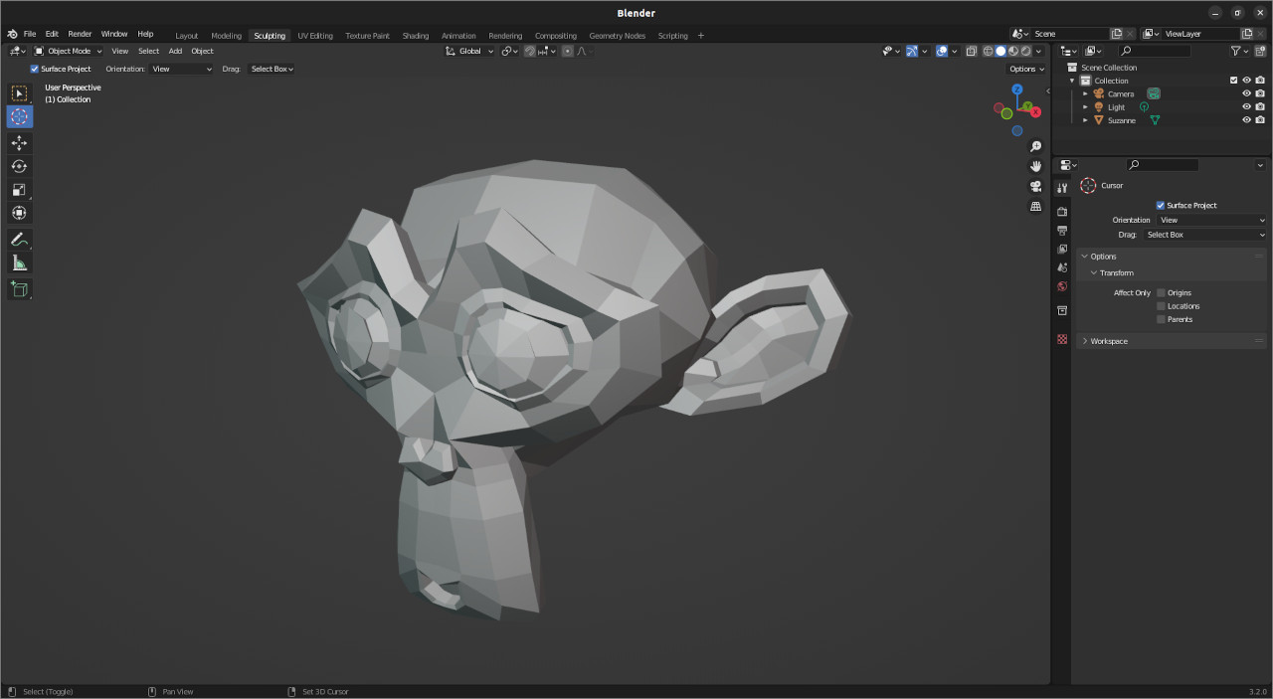The image size is (1273, 699).
Task: Select the Measure tool
Action: pyautogui.click(x=19, y=263)
